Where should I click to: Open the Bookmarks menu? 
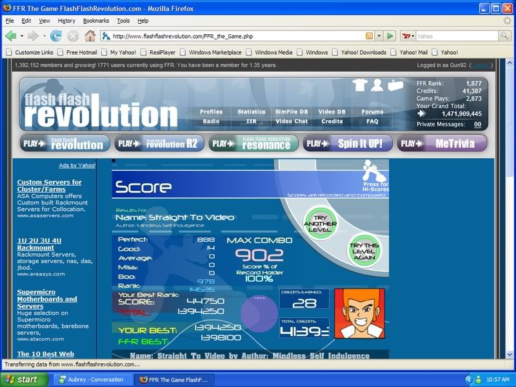96,21
